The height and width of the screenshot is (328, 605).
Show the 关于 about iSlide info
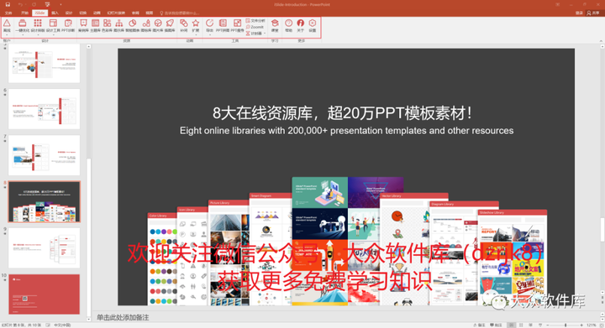click(300, 25)
